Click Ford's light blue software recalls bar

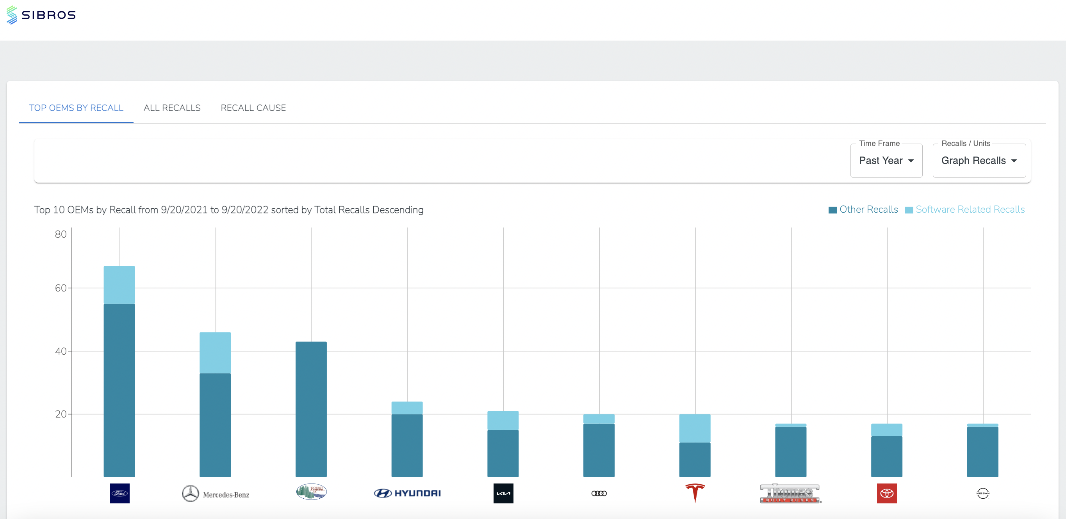[119, 285]
